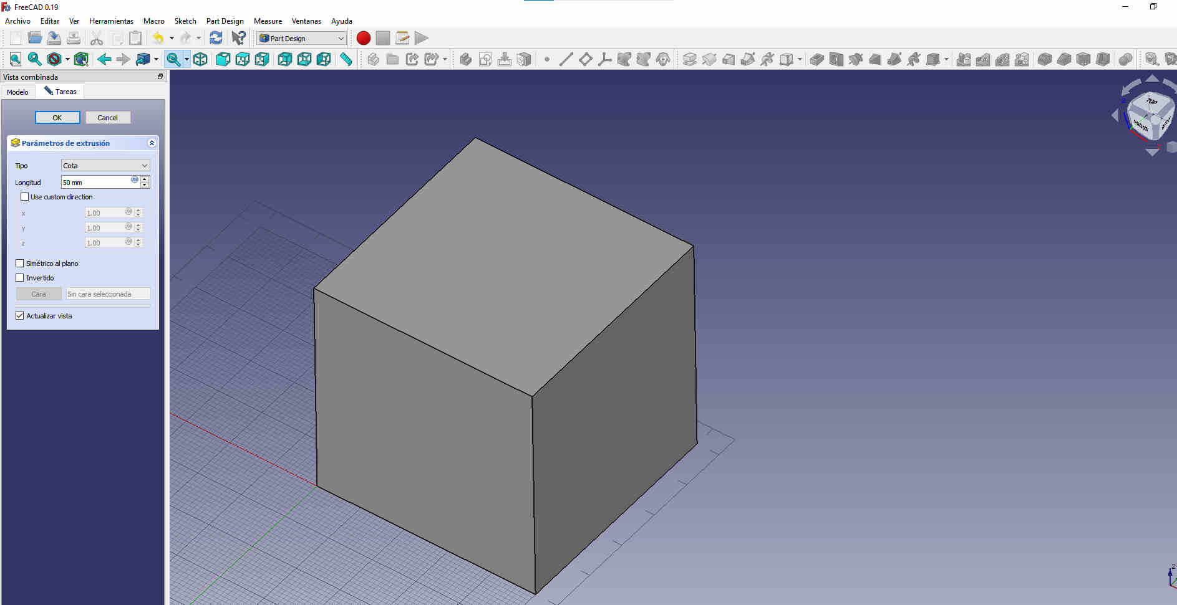Open the Draw style dropdown arrow
The image size is (1177, 605).
(x=67, y=59)
